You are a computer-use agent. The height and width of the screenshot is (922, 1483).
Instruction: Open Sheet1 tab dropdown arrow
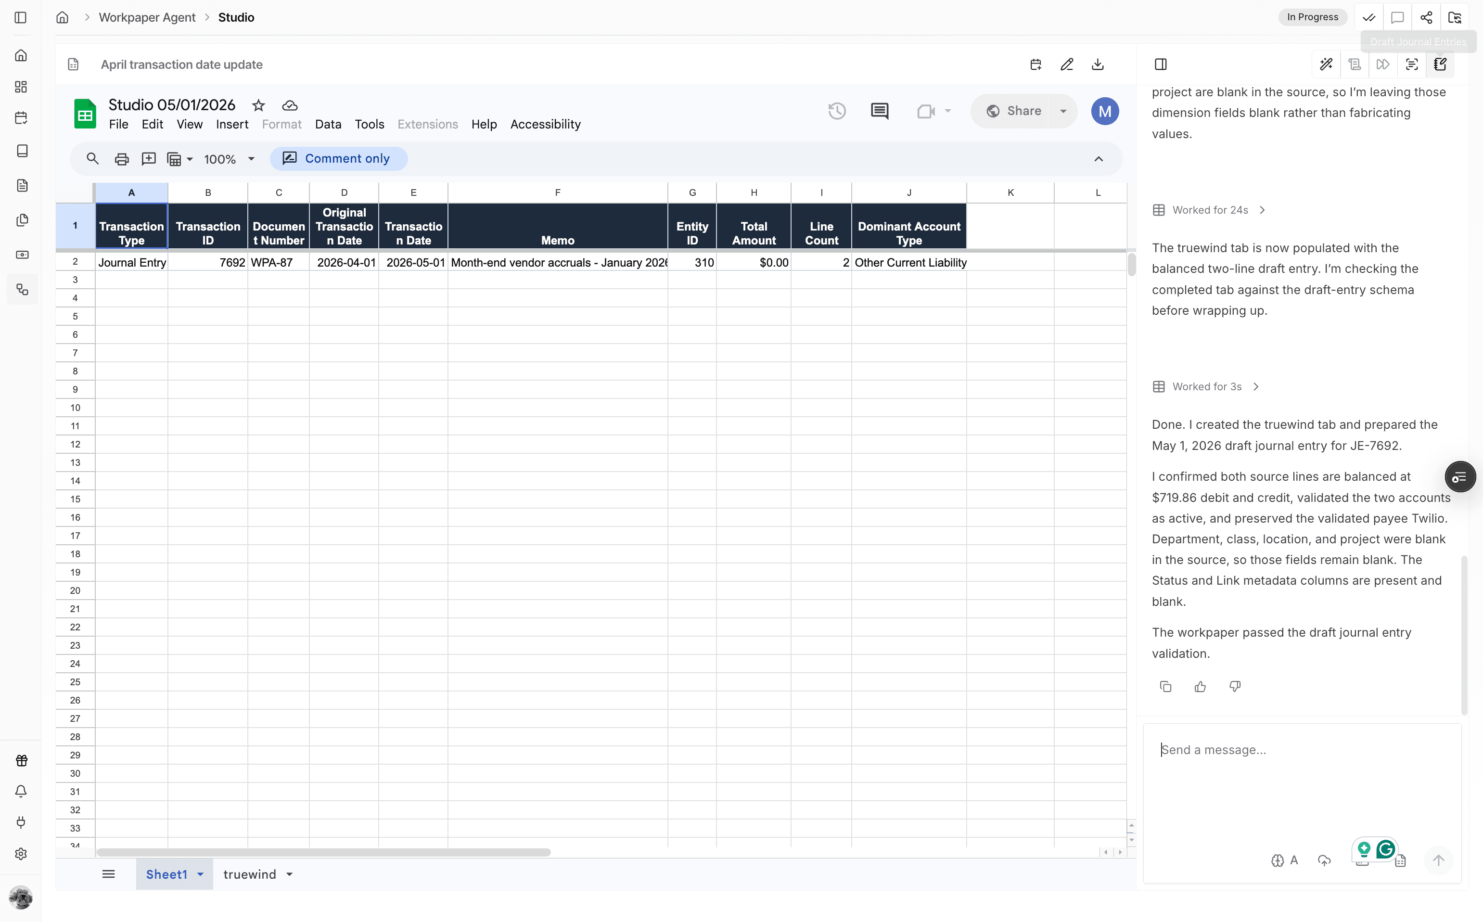click(x=200, y=874)
